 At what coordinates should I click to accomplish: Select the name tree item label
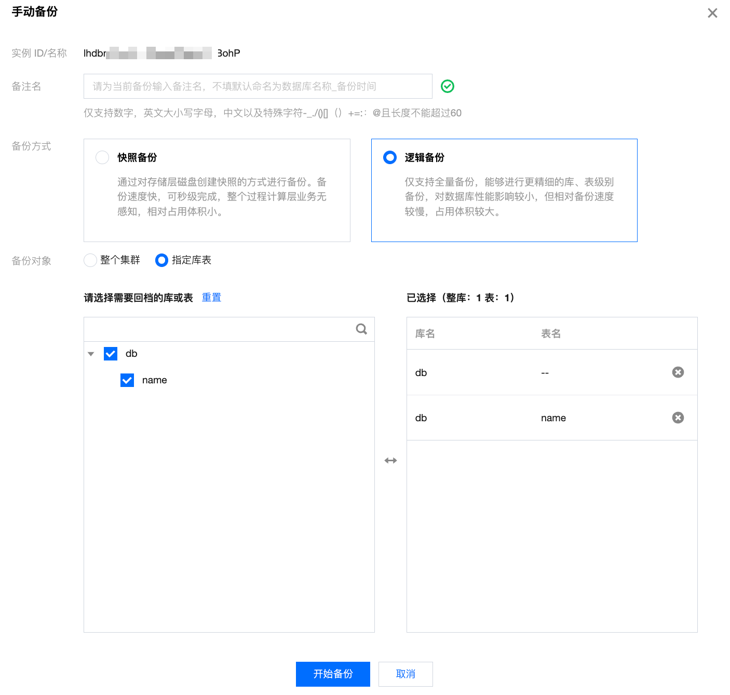[x=154, y=380]
